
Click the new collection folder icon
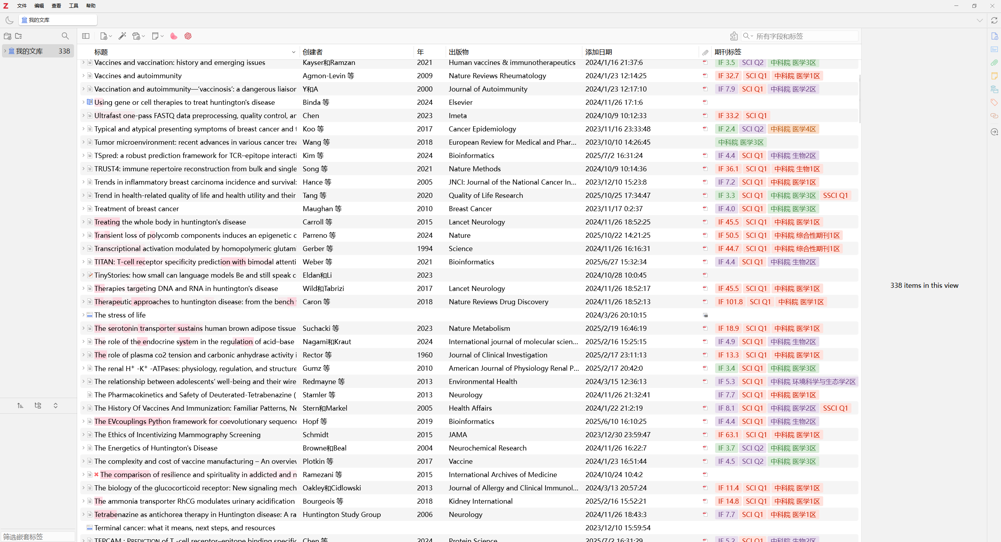click(x=7, y=36)
